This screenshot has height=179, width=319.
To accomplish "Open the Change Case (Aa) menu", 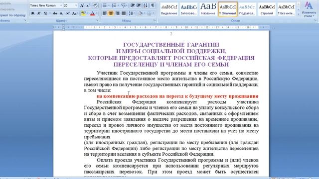I will (75, 13).
